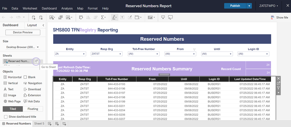Screen dimensions: 291x127
Task: Open the Until filter dropdown
Action: point(217,54)
